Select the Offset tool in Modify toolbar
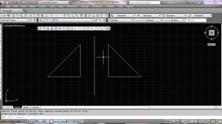The width and height of the screenshot is (222, 124). (x=52, y=29)
